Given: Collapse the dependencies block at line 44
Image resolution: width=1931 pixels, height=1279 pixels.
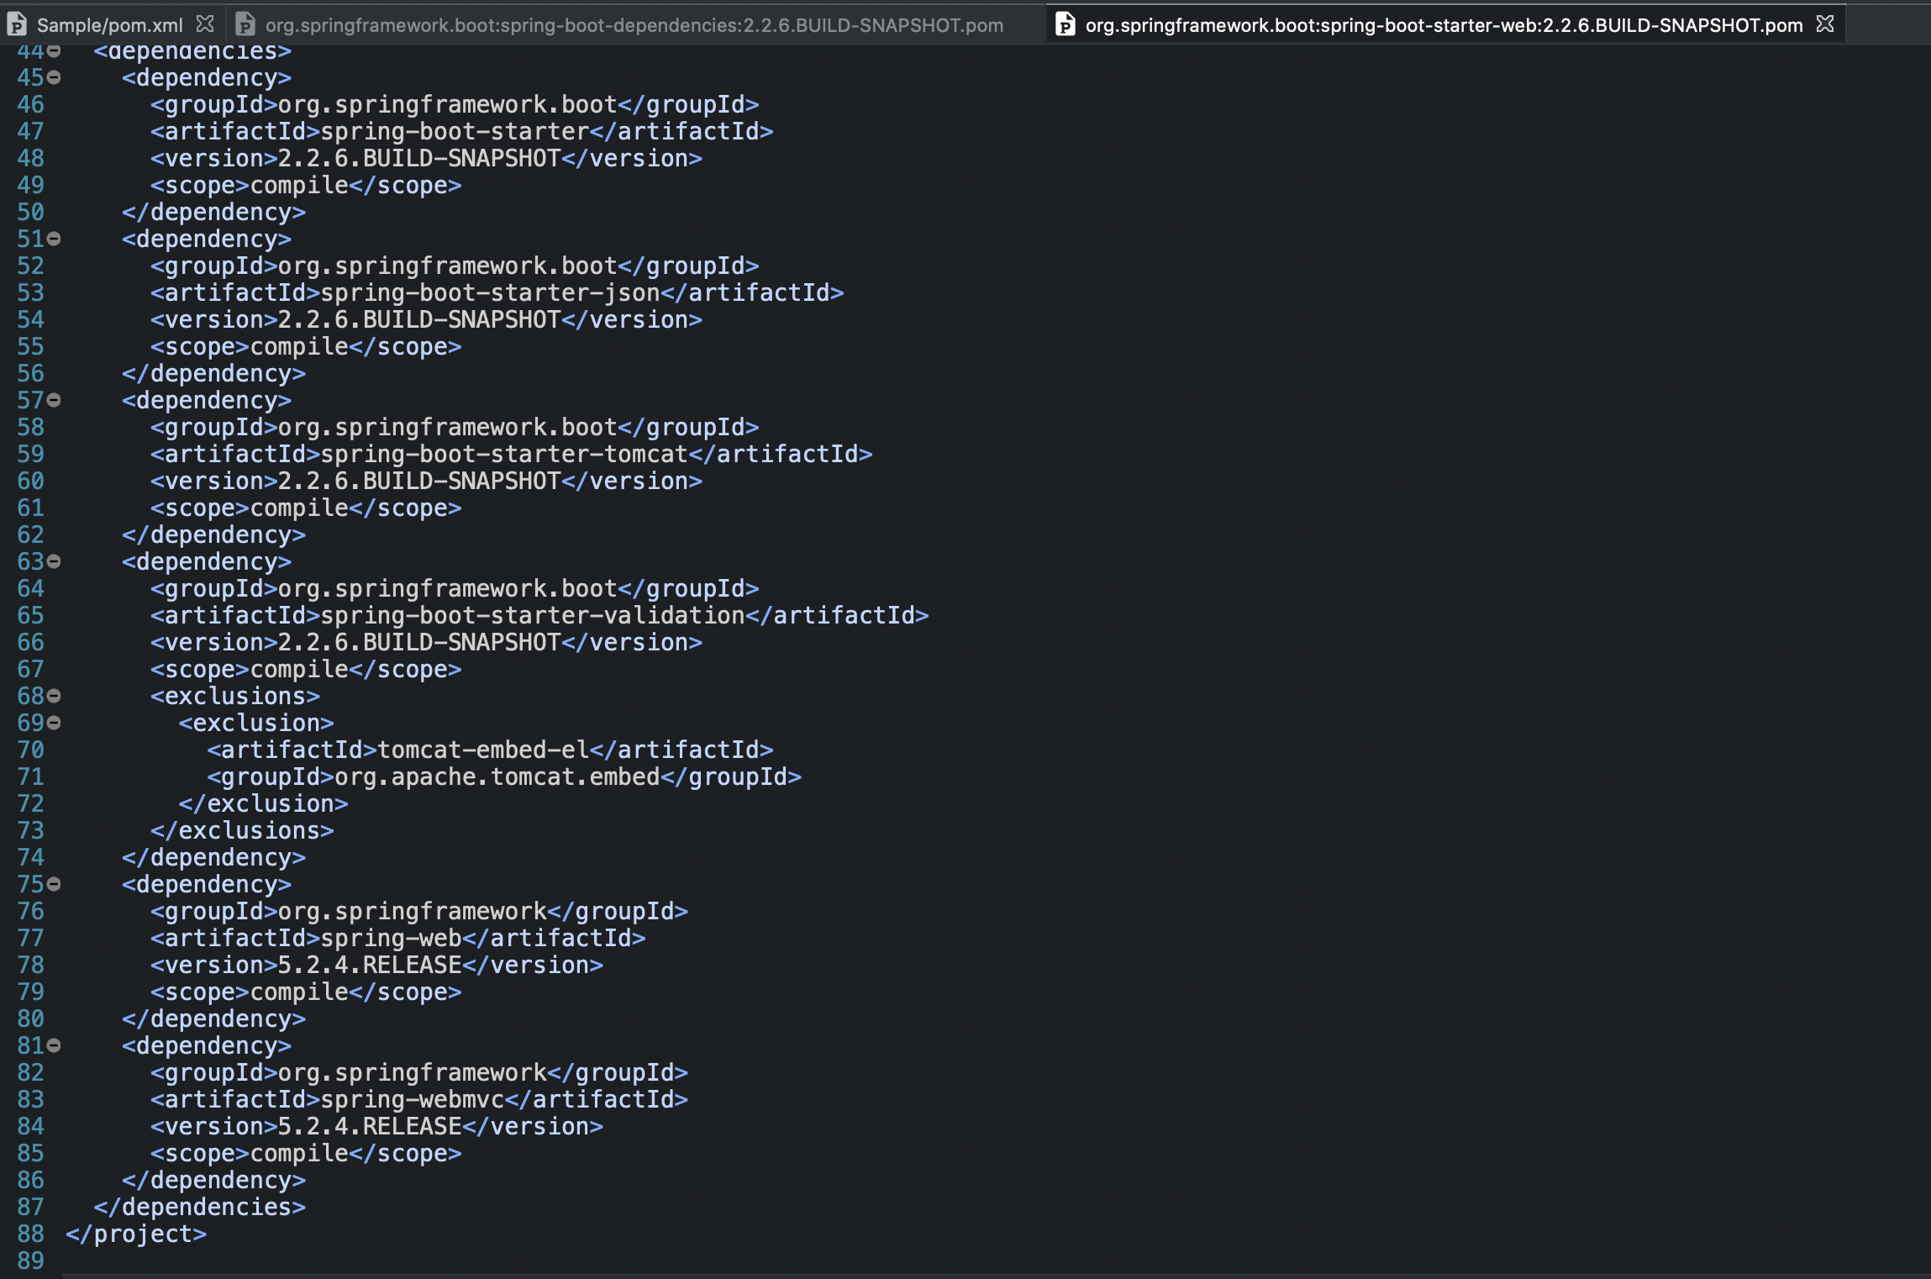Looking at the screenshot, I should coord(54,51).
